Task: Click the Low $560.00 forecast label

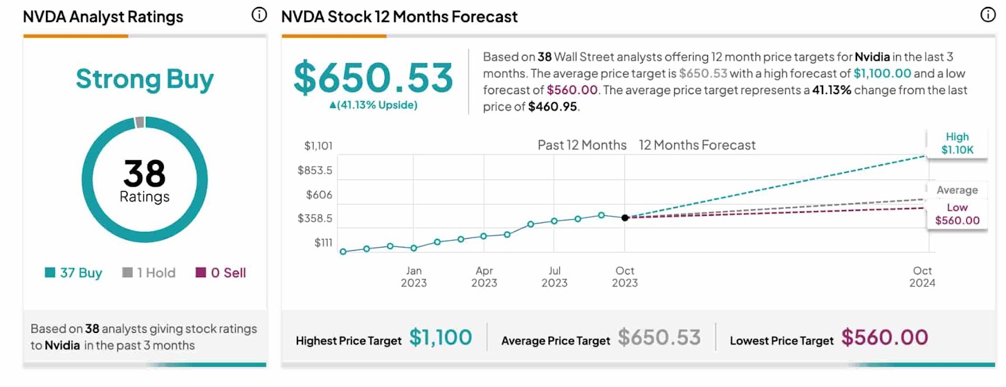Action: tap(957, 214)
